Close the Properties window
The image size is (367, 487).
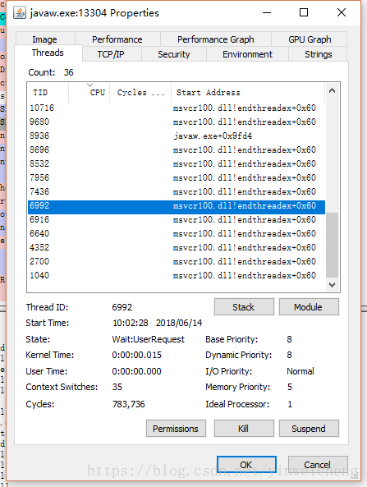pyautogui.click(x=342, y=13)
